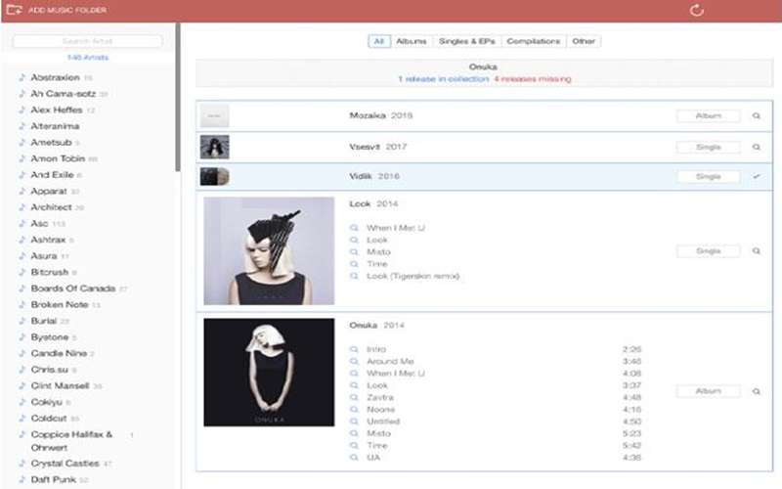This screenshot has width=782, height=489.
Task: Click search icon beside Untitled track
Action: coord(354,422)
